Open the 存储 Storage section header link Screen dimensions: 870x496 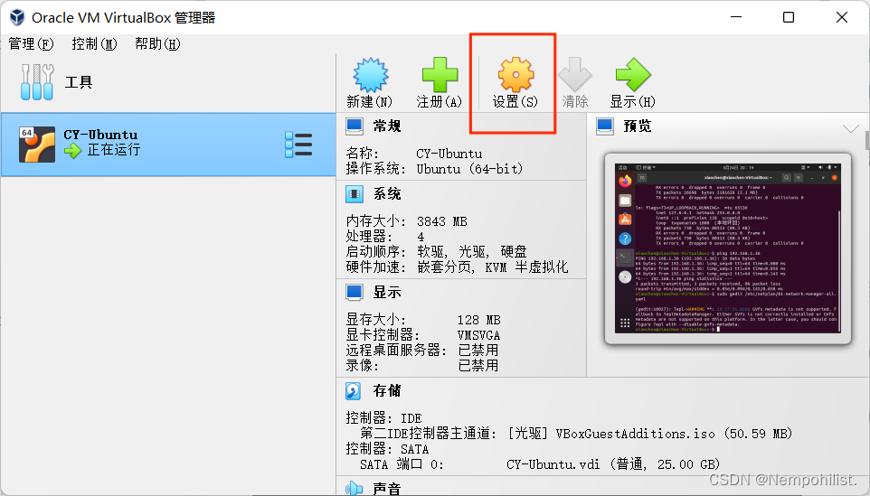[387, 390]
